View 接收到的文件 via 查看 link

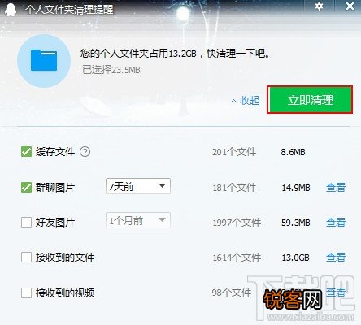(x=336, y=258)
